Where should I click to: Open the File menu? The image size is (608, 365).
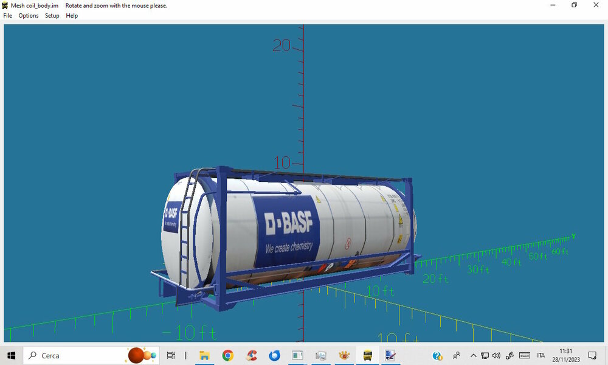click(8, 16)
